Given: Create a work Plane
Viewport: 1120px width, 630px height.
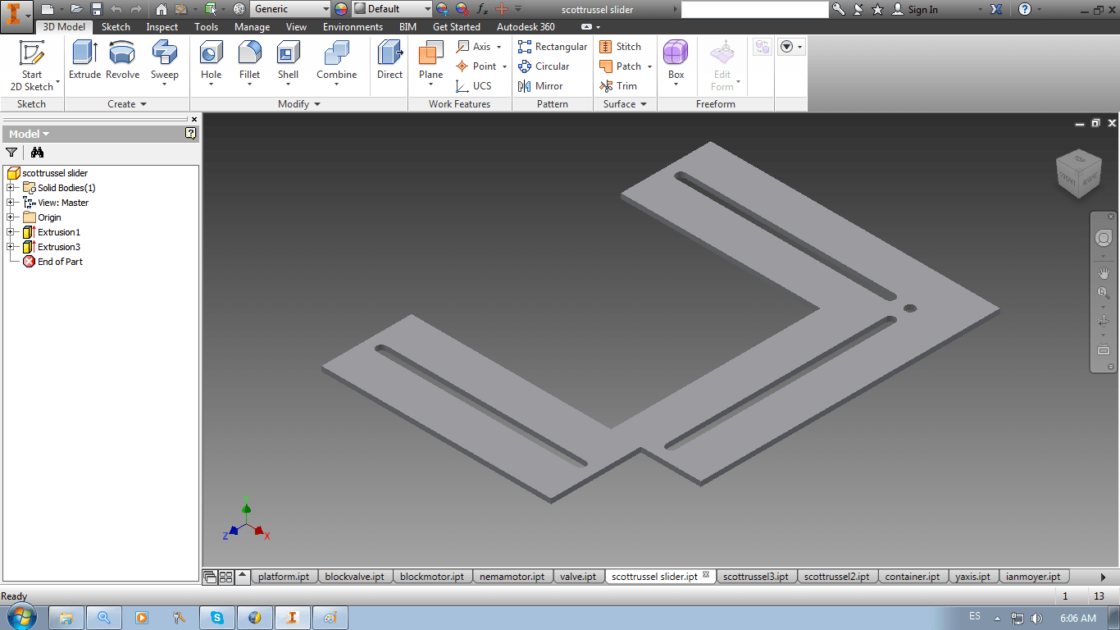Looking at the screenshot, I should (x=430, y=62).
